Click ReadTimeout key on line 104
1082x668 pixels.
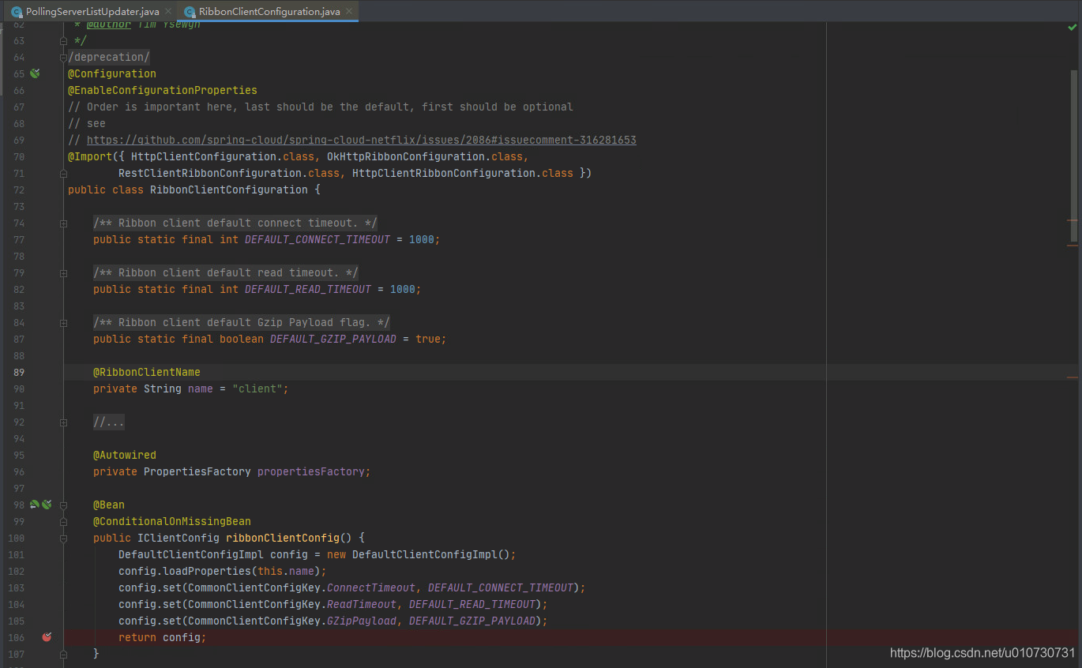pos(362,604)
